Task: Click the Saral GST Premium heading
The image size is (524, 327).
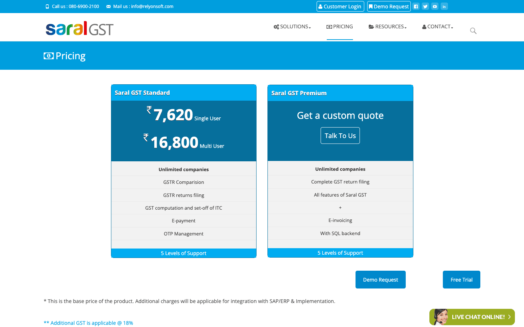Action: click(x=299, y=93)
